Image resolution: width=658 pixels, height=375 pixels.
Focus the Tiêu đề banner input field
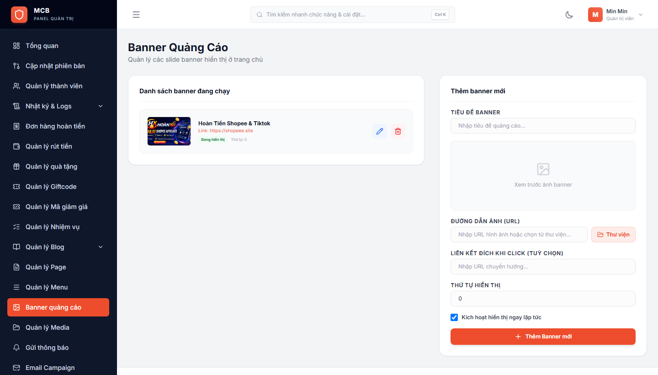click(543, 126)
